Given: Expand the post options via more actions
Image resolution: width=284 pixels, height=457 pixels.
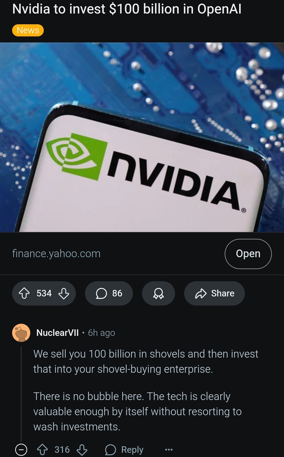Looking at the screenshot, I should pos(168,450).
